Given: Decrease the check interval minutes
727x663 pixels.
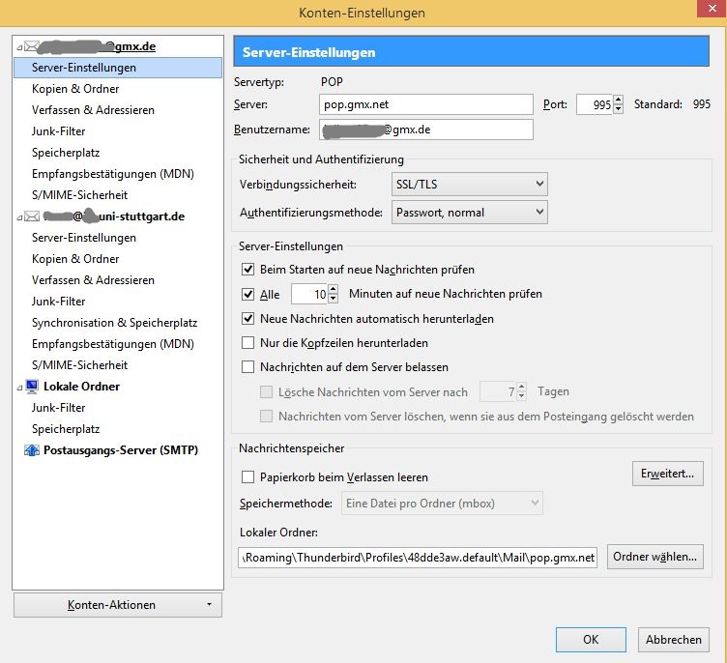Looking at the screenshot, I should [x=333, y=299].
